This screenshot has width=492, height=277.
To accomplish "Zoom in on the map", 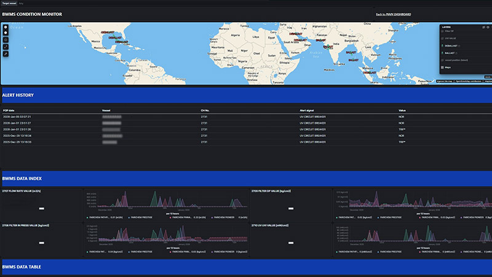I will click(6, 27).
